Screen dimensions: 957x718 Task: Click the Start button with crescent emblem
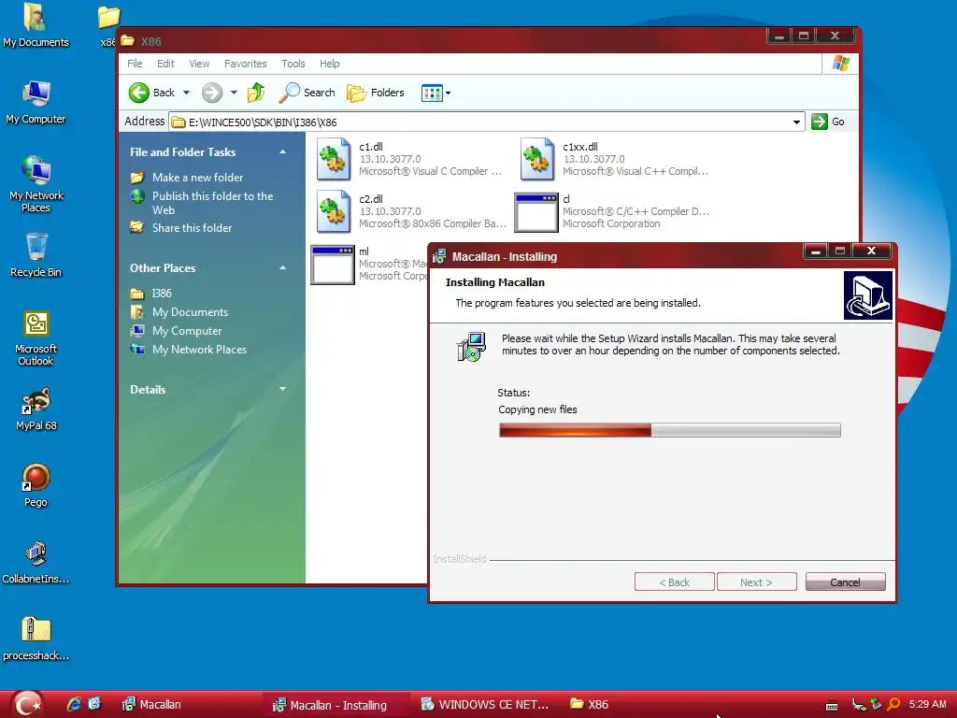click(28, 705)
